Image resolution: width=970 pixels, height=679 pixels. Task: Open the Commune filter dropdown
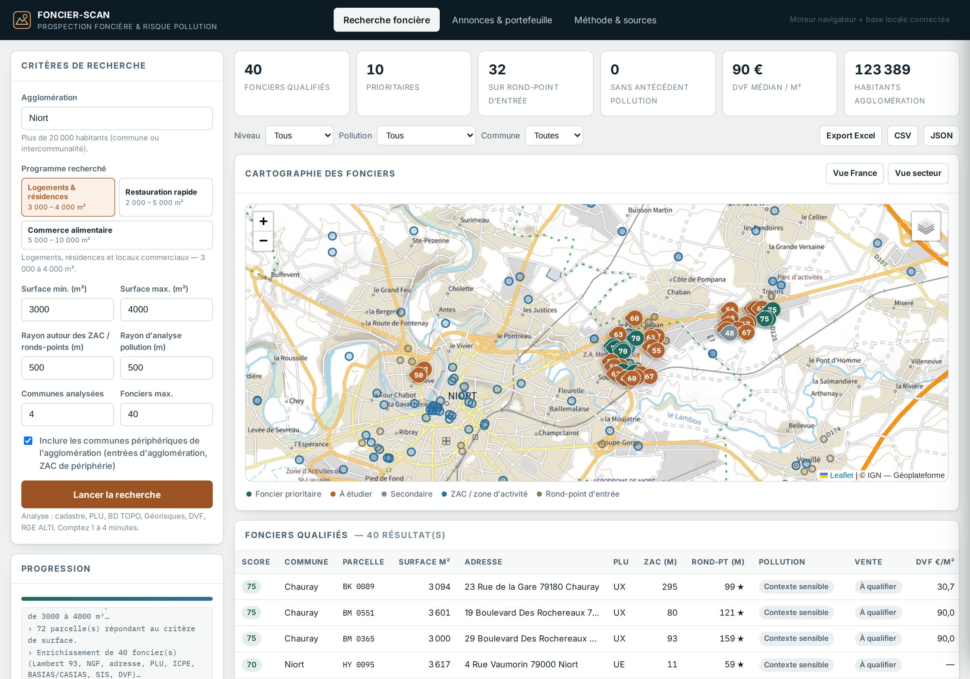554,136
